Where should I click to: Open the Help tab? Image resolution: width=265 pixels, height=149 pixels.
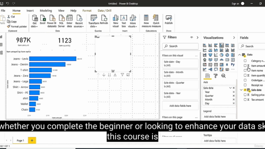tap(73, 10)
